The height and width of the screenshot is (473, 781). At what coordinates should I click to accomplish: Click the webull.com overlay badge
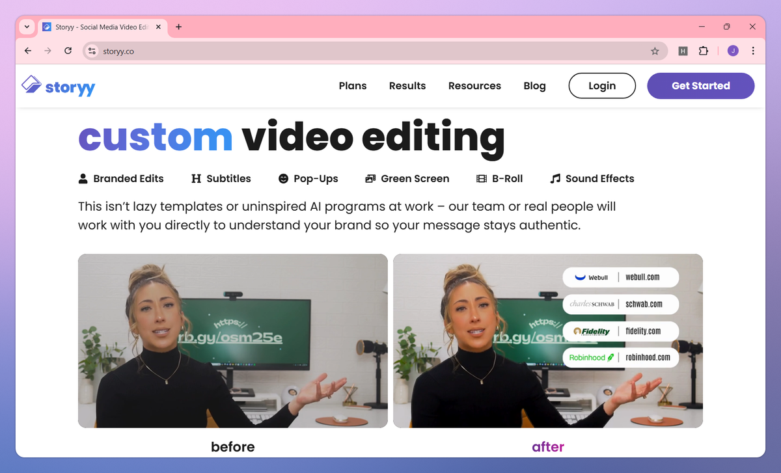point(621,277)
